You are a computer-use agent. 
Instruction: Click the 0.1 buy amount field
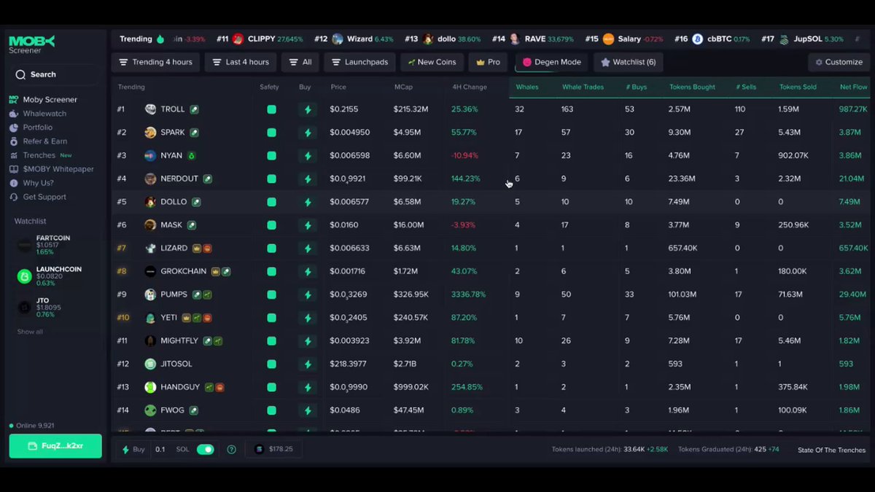(x=160, y=450)
